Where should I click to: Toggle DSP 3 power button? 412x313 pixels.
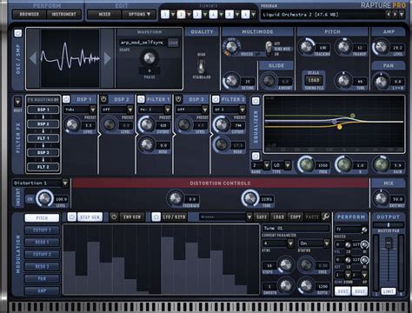pos(178,99)
